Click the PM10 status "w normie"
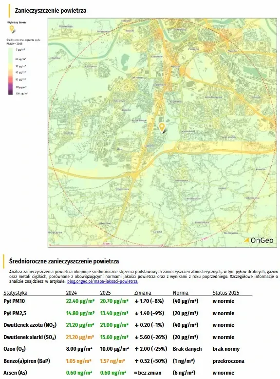Viewport: 280px width, 379px height. click(x=224, y=301)
